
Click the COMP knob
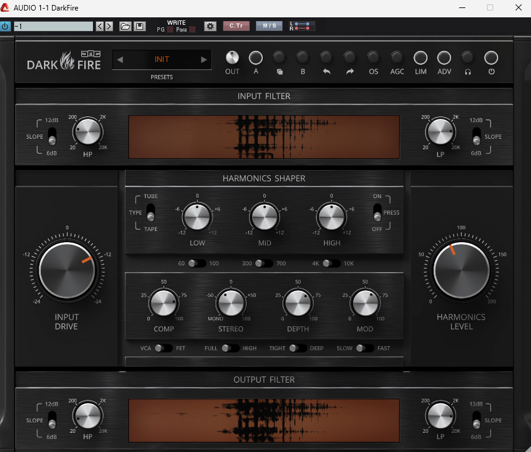pos(164,302)
